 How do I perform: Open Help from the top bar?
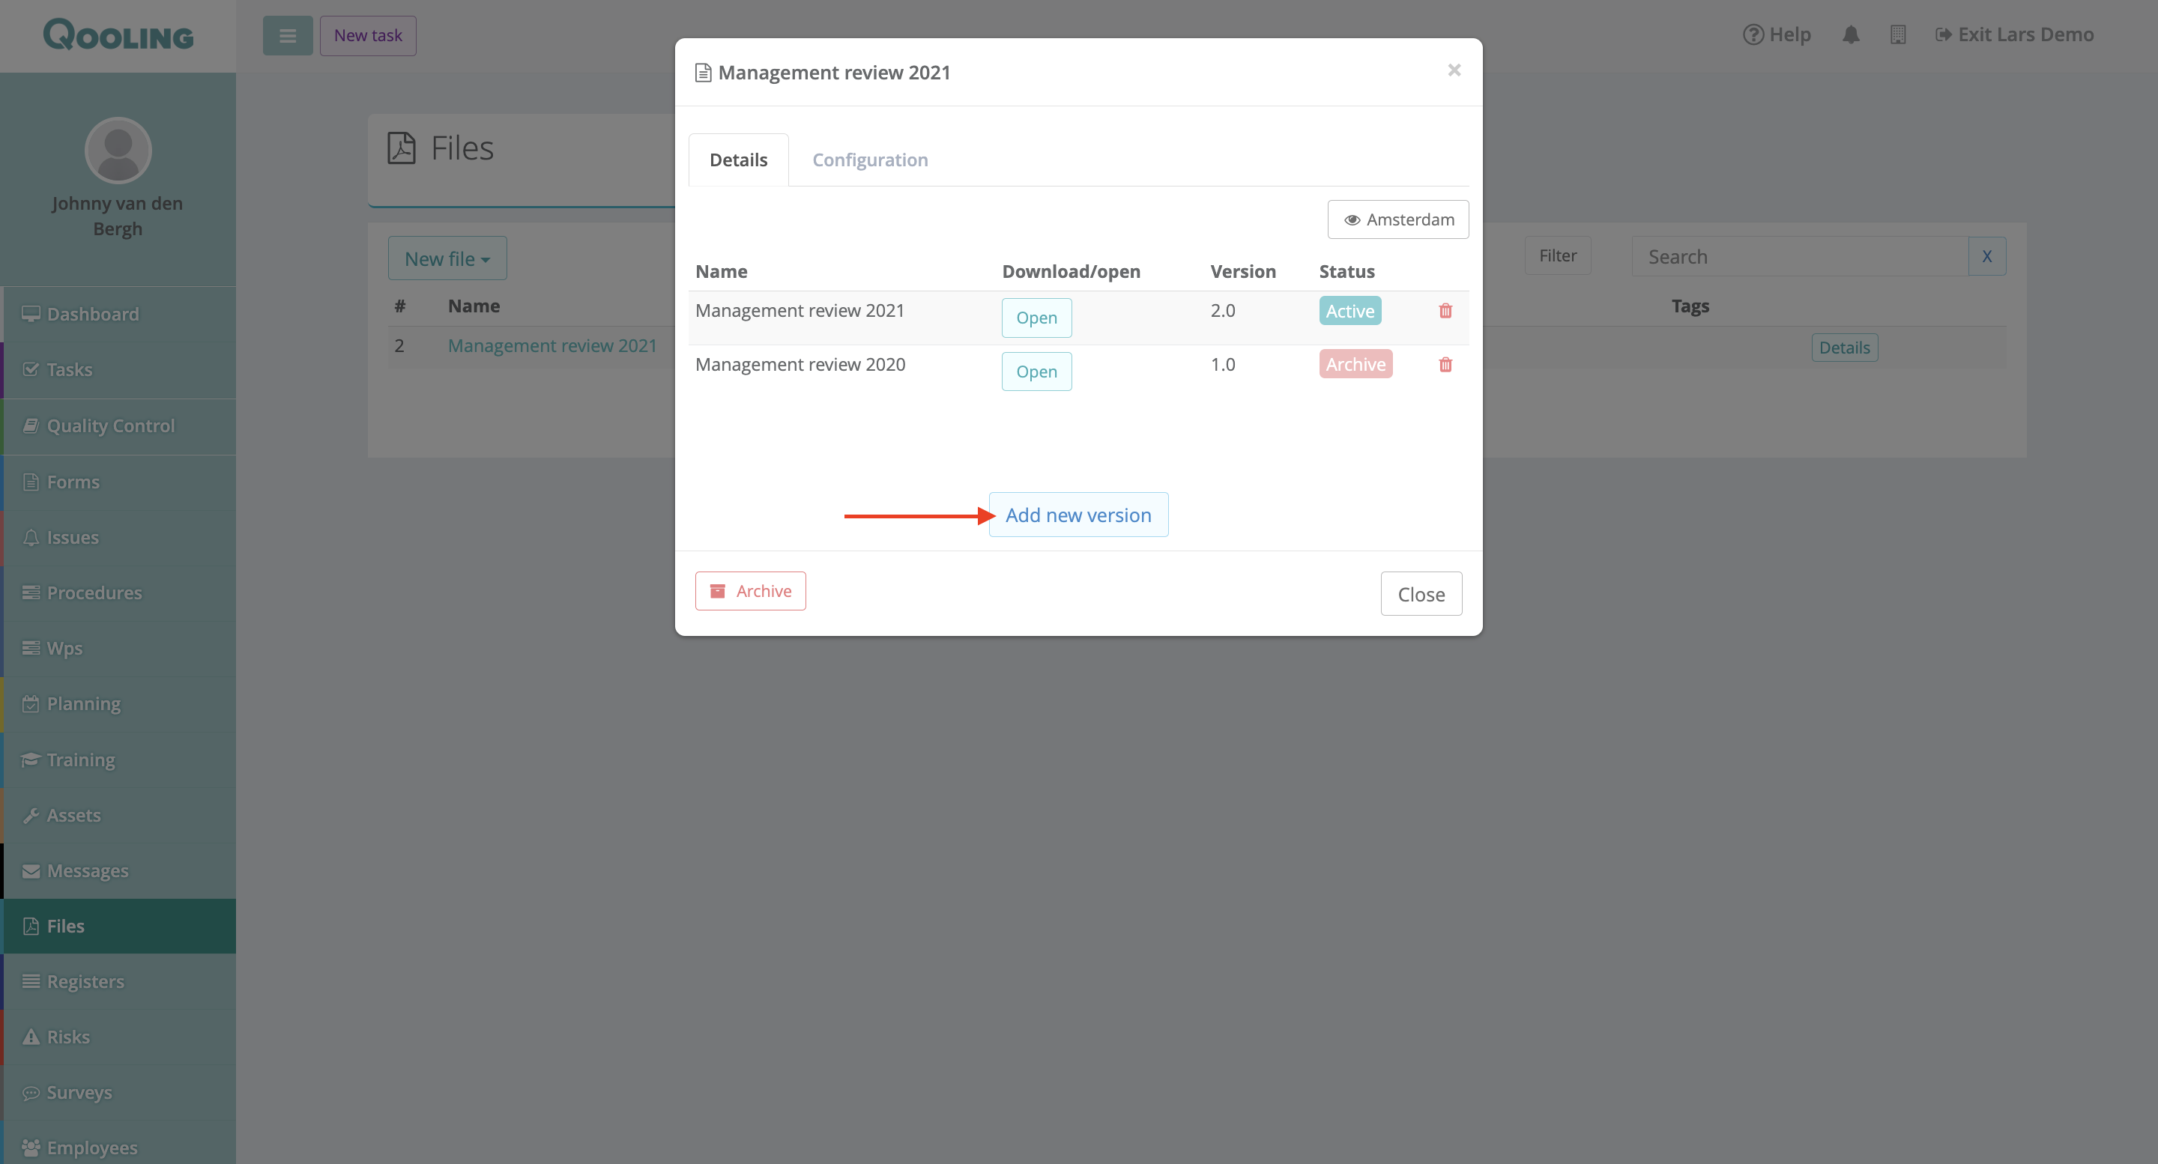pyautogui.click(x=1777, y=34)
